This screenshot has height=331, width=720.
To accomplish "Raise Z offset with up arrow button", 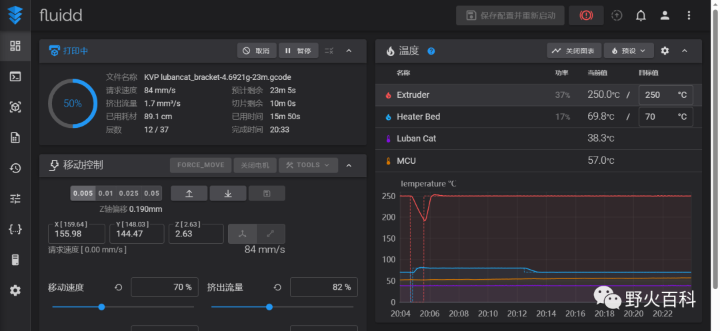I will coord(189,193).
